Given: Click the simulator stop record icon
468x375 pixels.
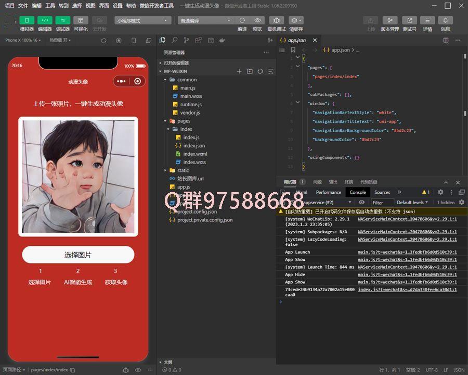Looking at the screenshot, I should click(x=119, y=41).
